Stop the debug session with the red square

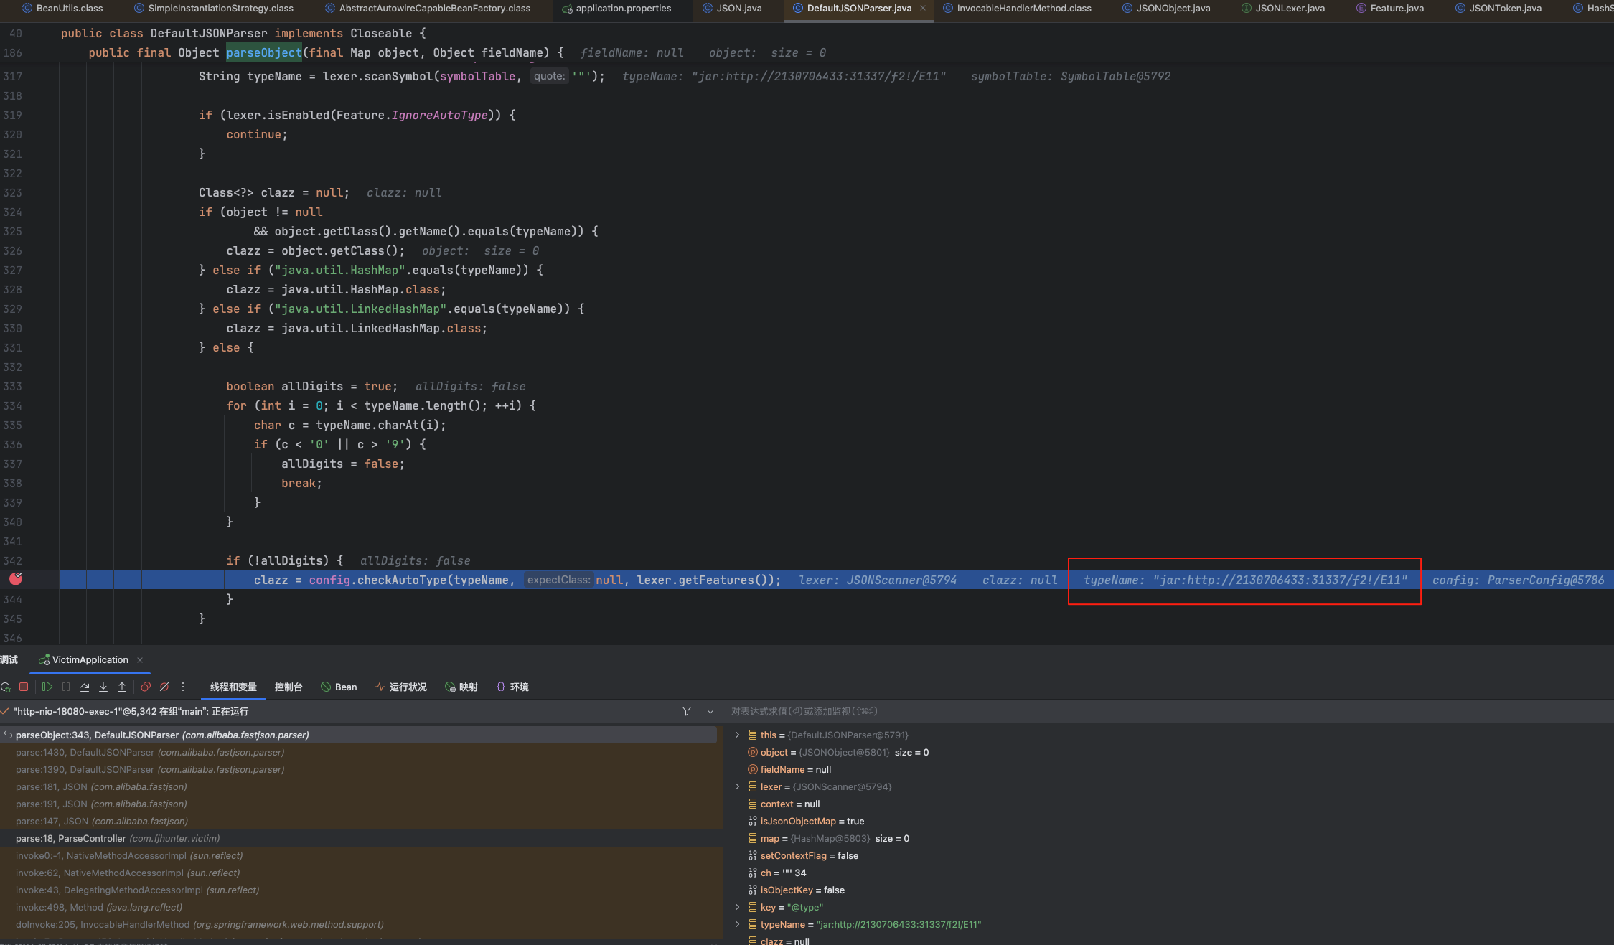pyautogui.click(x=24, y=687)
